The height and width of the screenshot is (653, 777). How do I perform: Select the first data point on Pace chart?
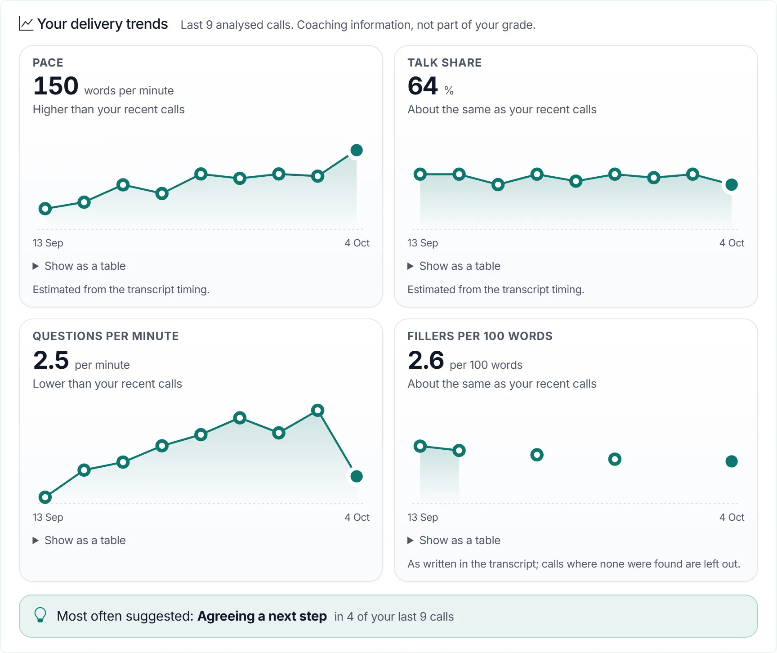tap(45, 209)
